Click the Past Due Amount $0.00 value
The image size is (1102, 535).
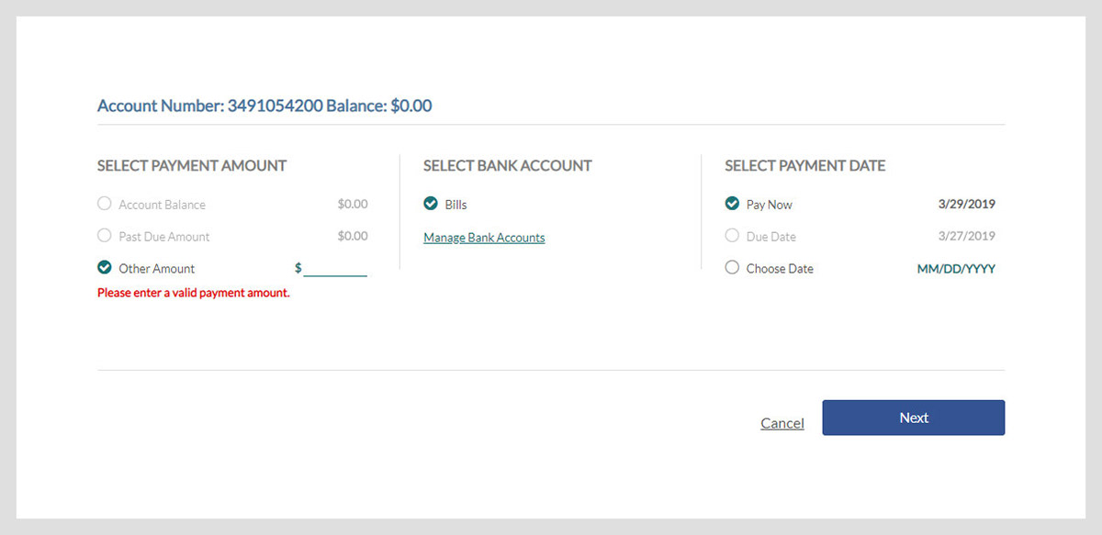(x=353, y=236)
